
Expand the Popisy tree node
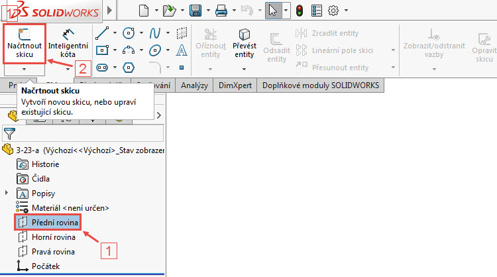[x=7, y=193]
